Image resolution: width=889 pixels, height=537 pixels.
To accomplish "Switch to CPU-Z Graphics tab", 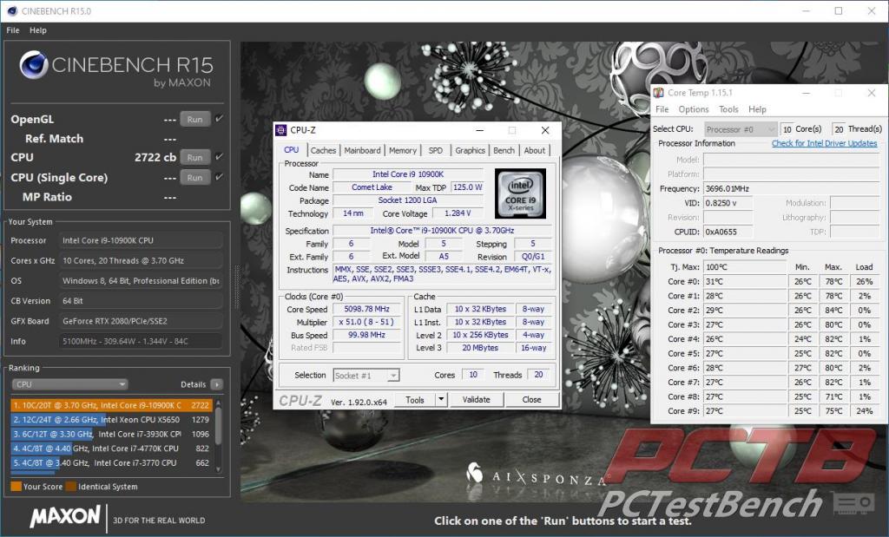I will (470, 150).
